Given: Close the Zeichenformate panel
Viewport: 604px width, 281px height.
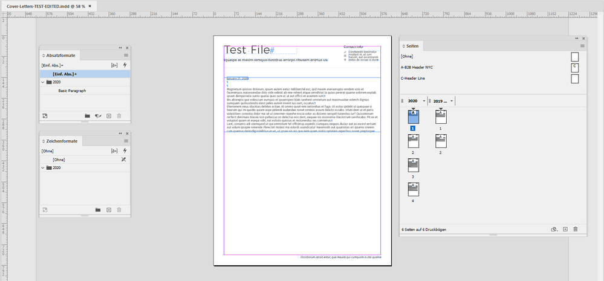Looking at the screenshot, I should 127,134.
